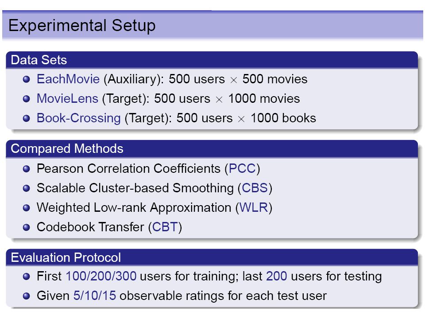Click the bullet beside MovieLens
The height and width of the screenshot is (319, 425).
click(x=26, y=99)
